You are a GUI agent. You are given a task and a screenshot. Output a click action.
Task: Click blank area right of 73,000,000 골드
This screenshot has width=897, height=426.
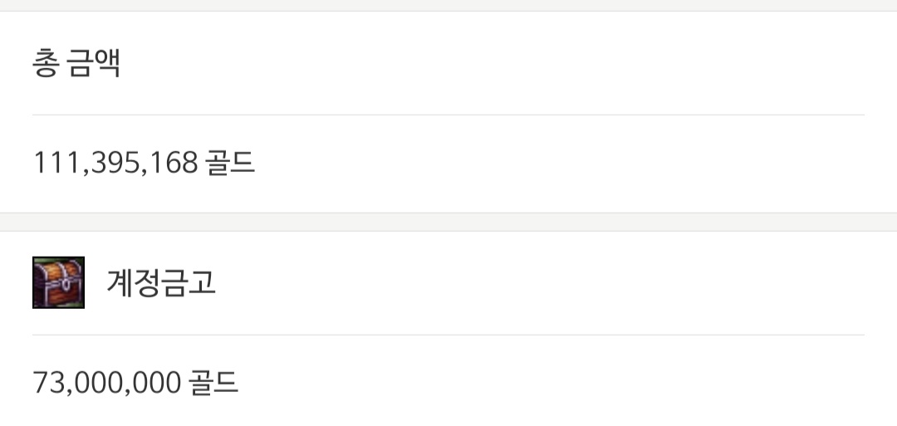[x=552, y=383]
